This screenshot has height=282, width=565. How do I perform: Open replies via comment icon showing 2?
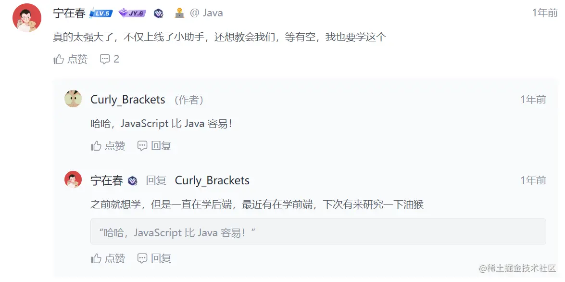(110, 59)
